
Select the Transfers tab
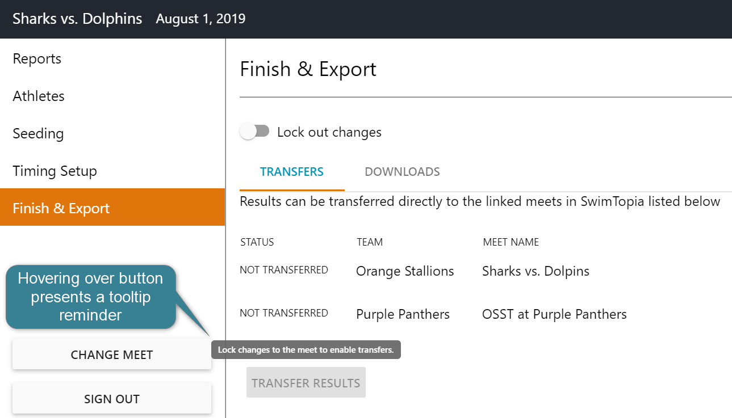(292, 172)
